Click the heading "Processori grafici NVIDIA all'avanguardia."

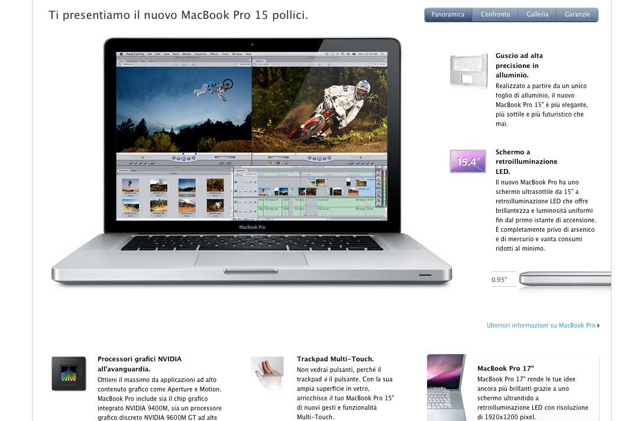pos(139,364)
